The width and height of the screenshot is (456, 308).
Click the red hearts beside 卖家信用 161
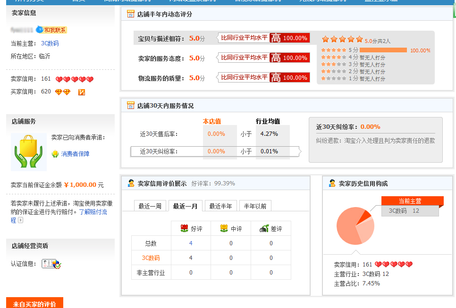[x=75, y=79]
